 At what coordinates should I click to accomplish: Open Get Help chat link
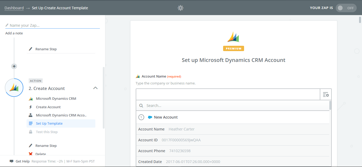pyautogui.click(x=23, y=161)
